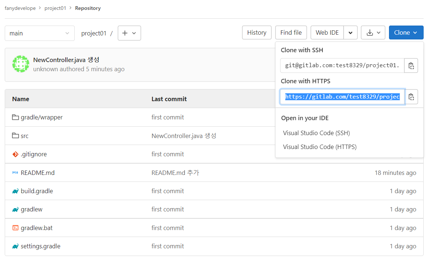428x260 pixels.
Task: Open the Web IDE options chevron
Action: [x=350, y=32]
